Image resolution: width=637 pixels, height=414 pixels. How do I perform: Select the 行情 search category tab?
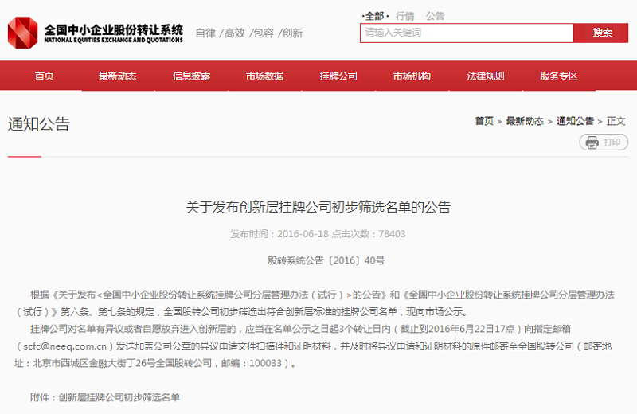(404, 16)
